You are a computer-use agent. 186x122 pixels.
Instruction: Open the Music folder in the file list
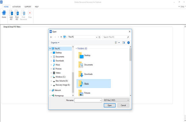click(x=87, y=83)
